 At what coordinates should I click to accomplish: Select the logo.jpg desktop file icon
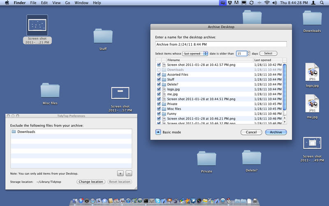coord(312,73)
